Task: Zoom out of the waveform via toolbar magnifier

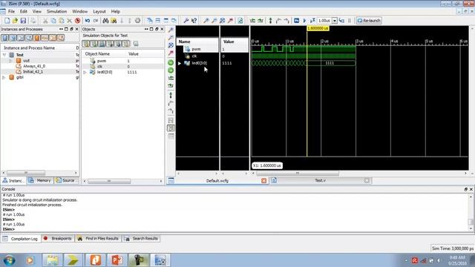Action: (x=214, y=21)
